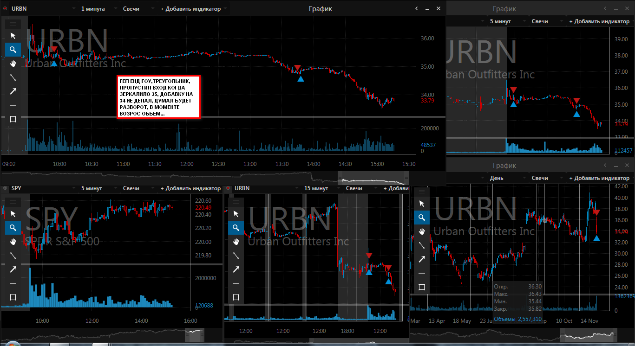Select the hand pan tool in the URBN daily chart
This screenshot has height=346, width=635.
pyautogui.click(x=422, y=231)
